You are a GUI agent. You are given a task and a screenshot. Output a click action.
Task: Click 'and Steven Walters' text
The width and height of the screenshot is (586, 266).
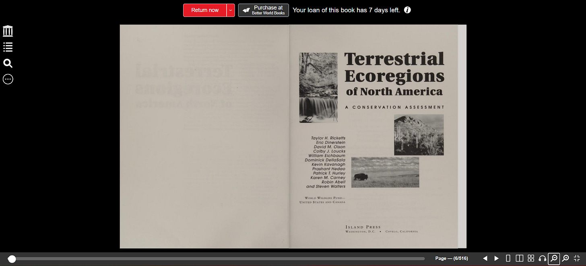tap(326, 187)
